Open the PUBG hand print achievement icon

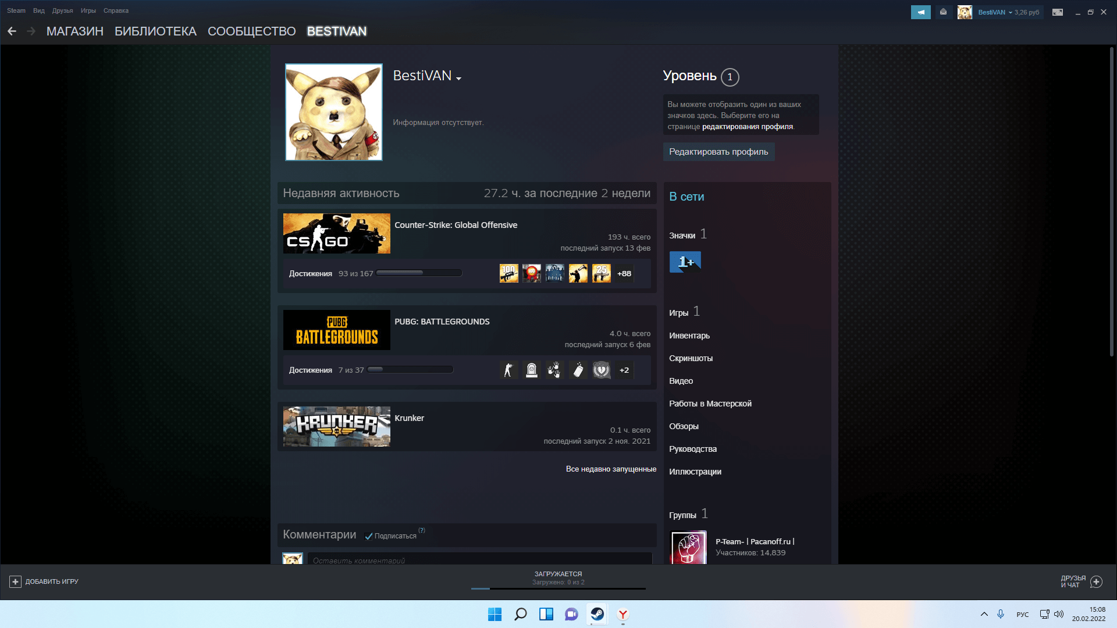555,370
